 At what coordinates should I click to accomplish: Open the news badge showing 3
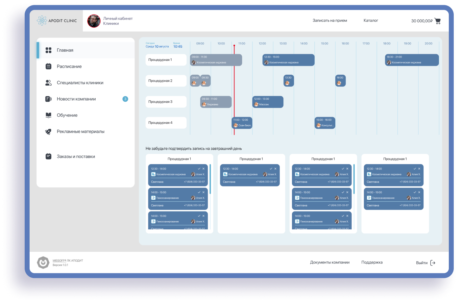[x=125, y=99]
